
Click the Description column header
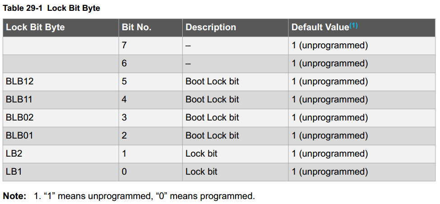(x=236, y=28)
